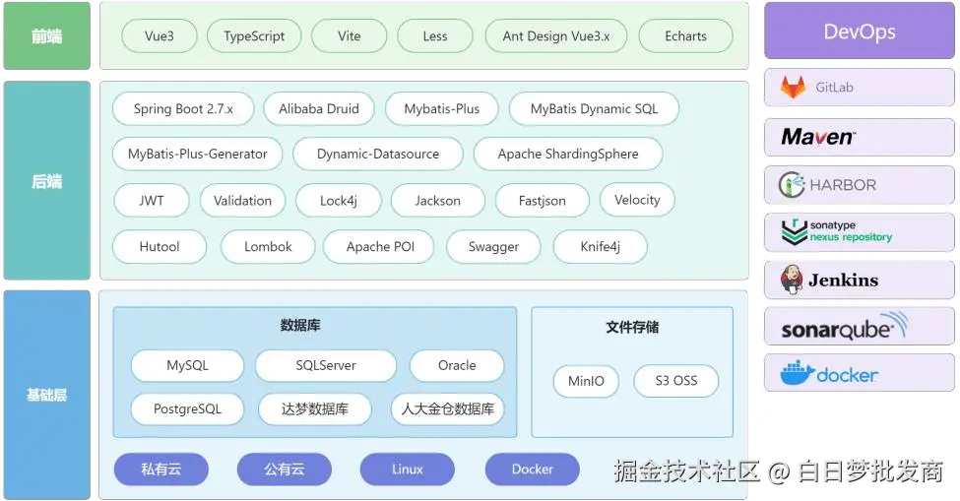Select the 基础层 layer label

46,395
